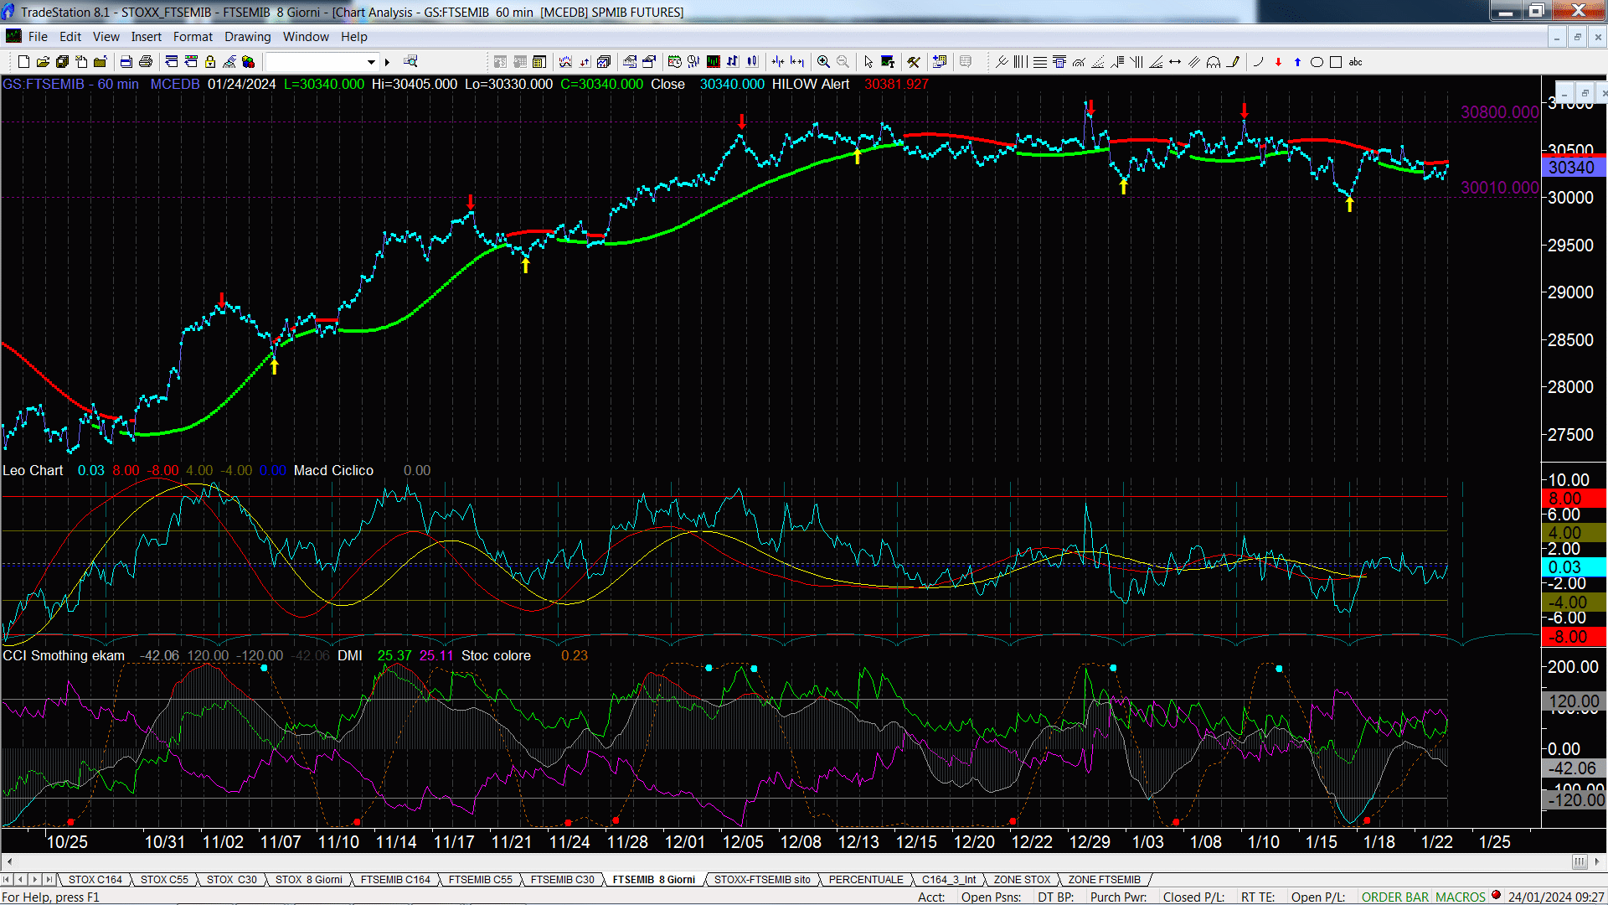This screenshot has width=1608, height=905.
Task: Select the red down arrow drawing tool
Action: [1278, 61]
